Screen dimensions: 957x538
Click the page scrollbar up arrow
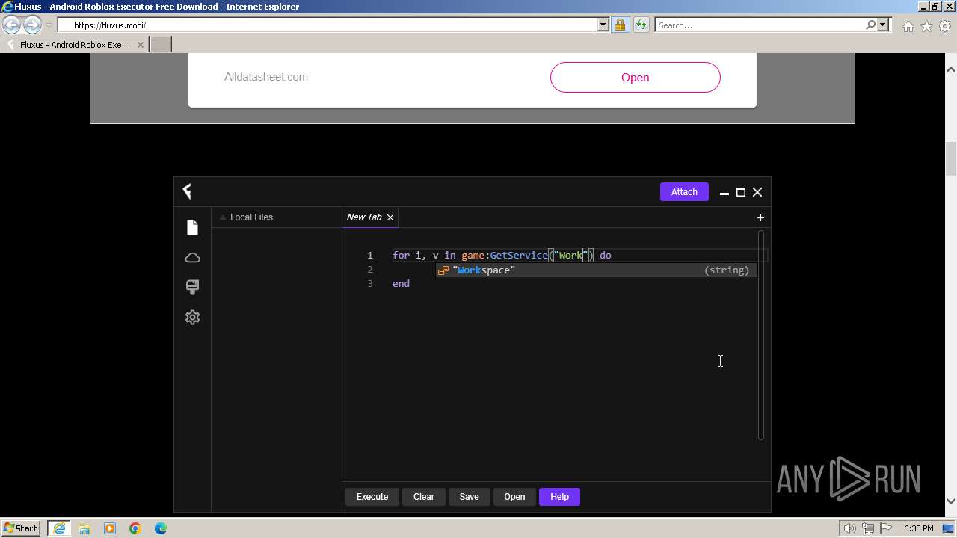951,69
